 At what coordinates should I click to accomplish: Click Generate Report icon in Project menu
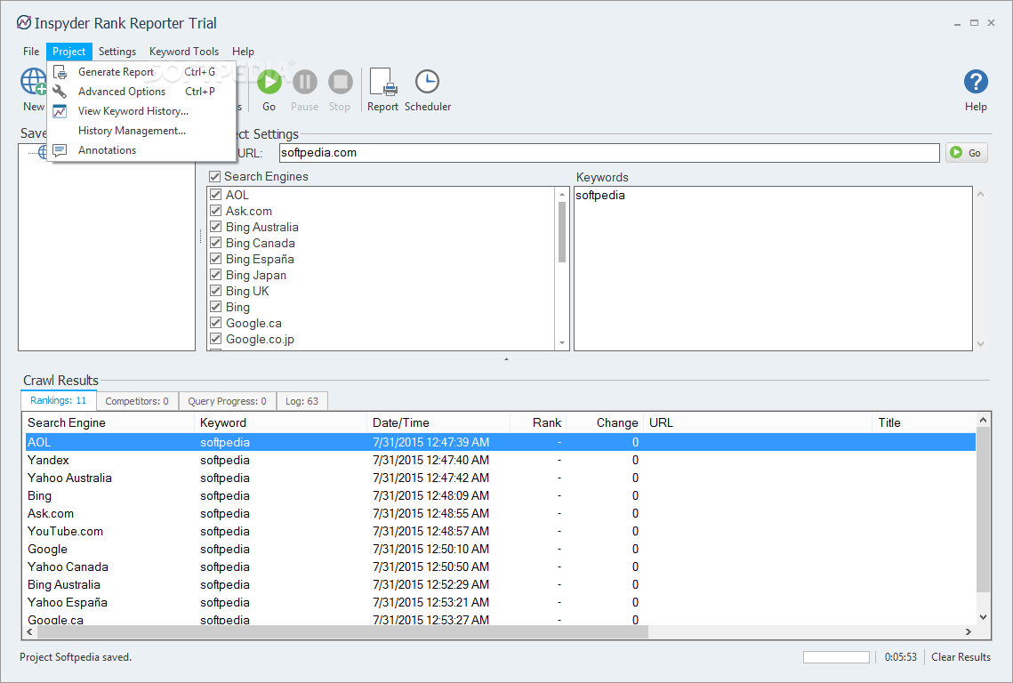60,72
